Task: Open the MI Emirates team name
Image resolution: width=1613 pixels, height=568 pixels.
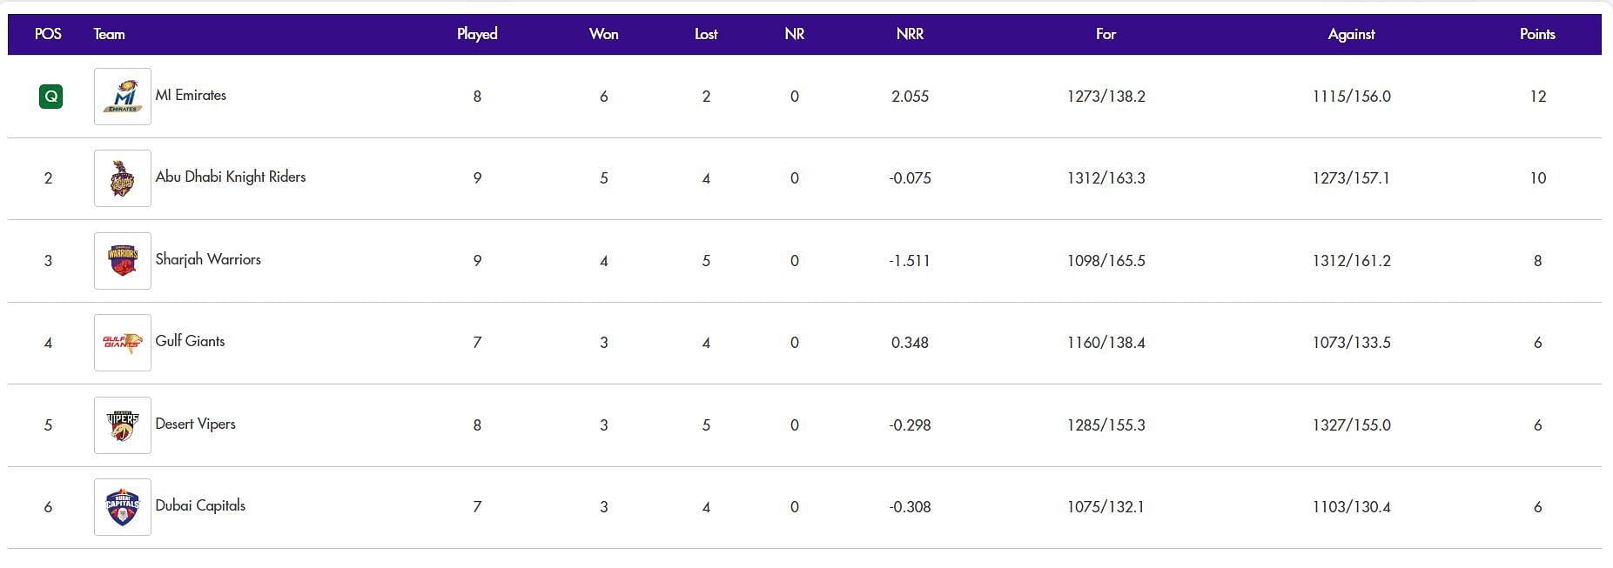Action: [x=191, y=96]
